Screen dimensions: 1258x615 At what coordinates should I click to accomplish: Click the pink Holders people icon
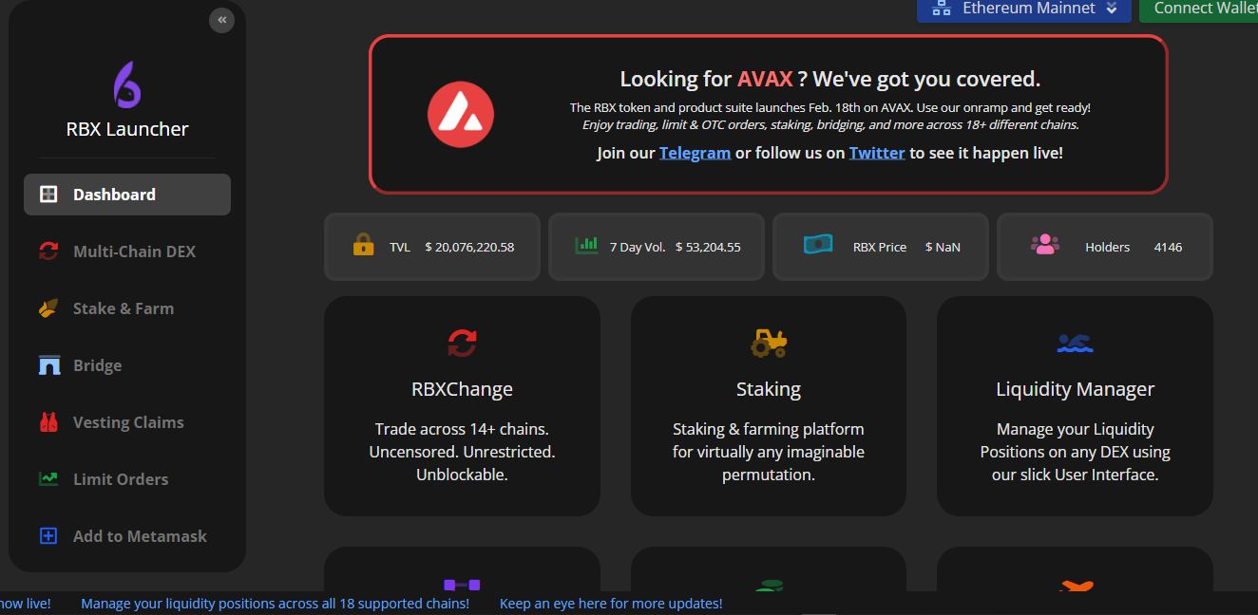pyautogui.click(x=1044, y=244)
